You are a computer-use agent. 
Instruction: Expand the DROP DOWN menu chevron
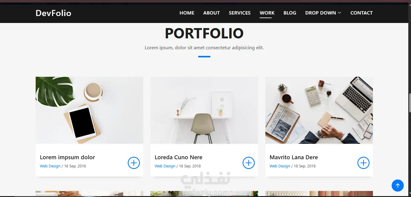point(340,13)
